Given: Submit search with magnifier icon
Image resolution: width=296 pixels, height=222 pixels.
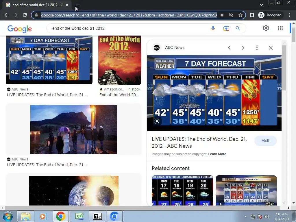Looking at the screenshot, I should tap(238, 28).
